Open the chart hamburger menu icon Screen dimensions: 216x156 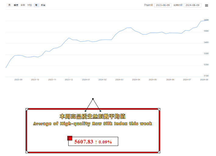[207, 5]
